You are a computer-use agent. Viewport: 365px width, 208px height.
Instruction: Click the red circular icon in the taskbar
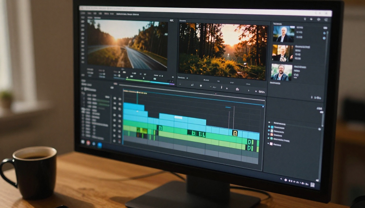click(x=88, y=142)
